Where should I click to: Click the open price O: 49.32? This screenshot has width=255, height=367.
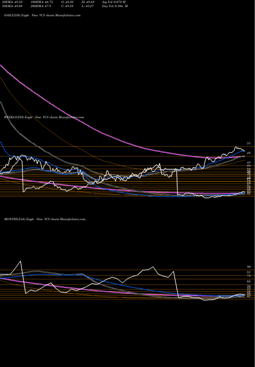pyautogui.click(x=67, y=2)
